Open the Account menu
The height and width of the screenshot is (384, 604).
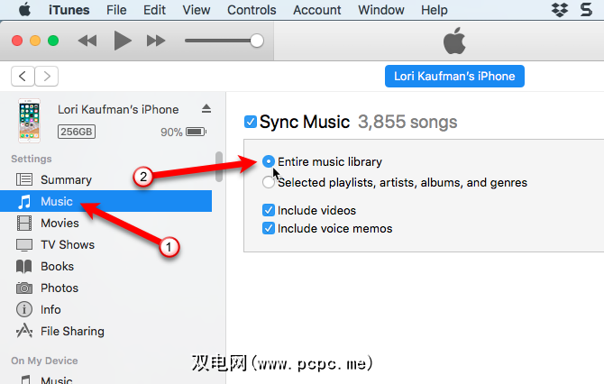pyautogui.click(x=317, y=11)
